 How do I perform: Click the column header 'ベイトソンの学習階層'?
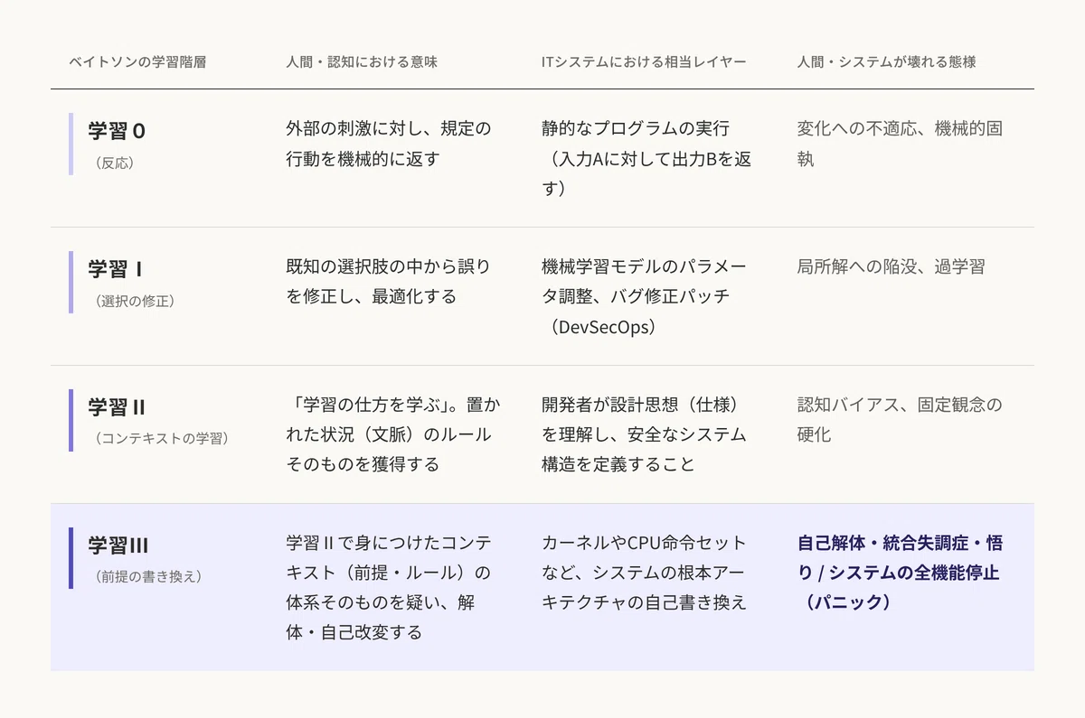137,62
